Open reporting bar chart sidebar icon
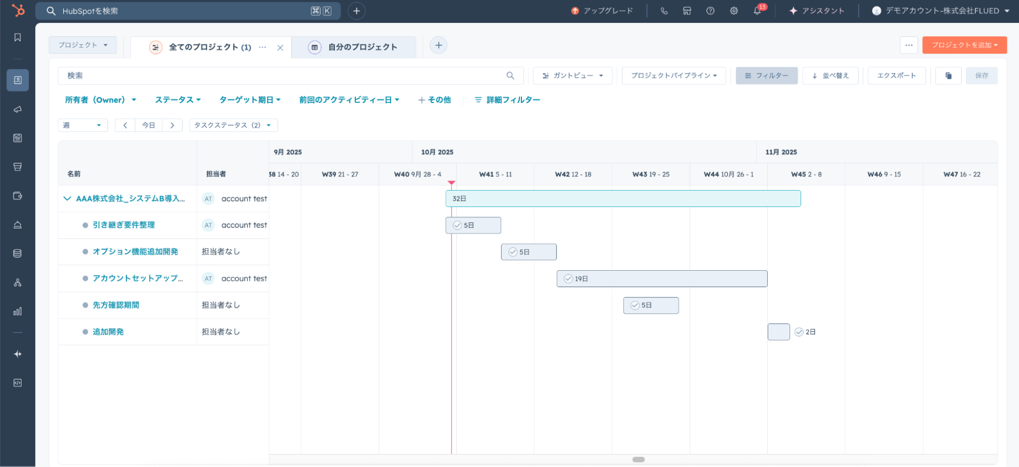Screen dimensions: 1019x467 point(18,312)
